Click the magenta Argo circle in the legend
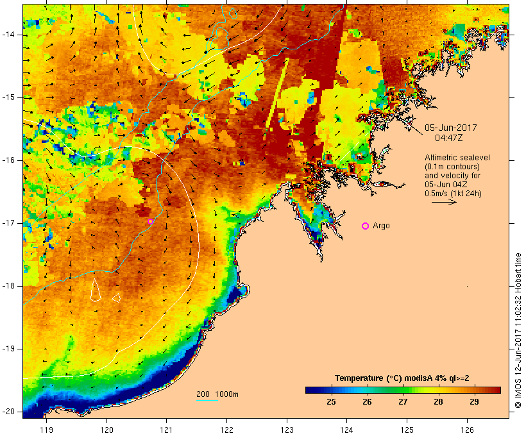The width and height of the screenshot is (526, 436). click(366, 226)
